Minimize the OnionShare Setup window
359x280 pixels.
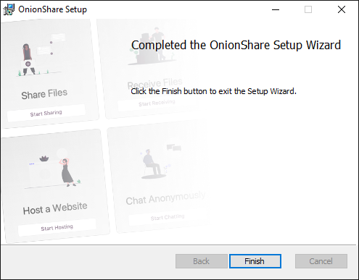(x=276, y=9)
